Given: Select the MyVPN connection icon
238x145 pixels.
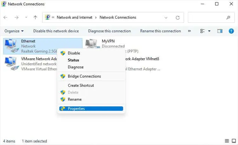Looking at the screenshot, I should tap(92, 44).
